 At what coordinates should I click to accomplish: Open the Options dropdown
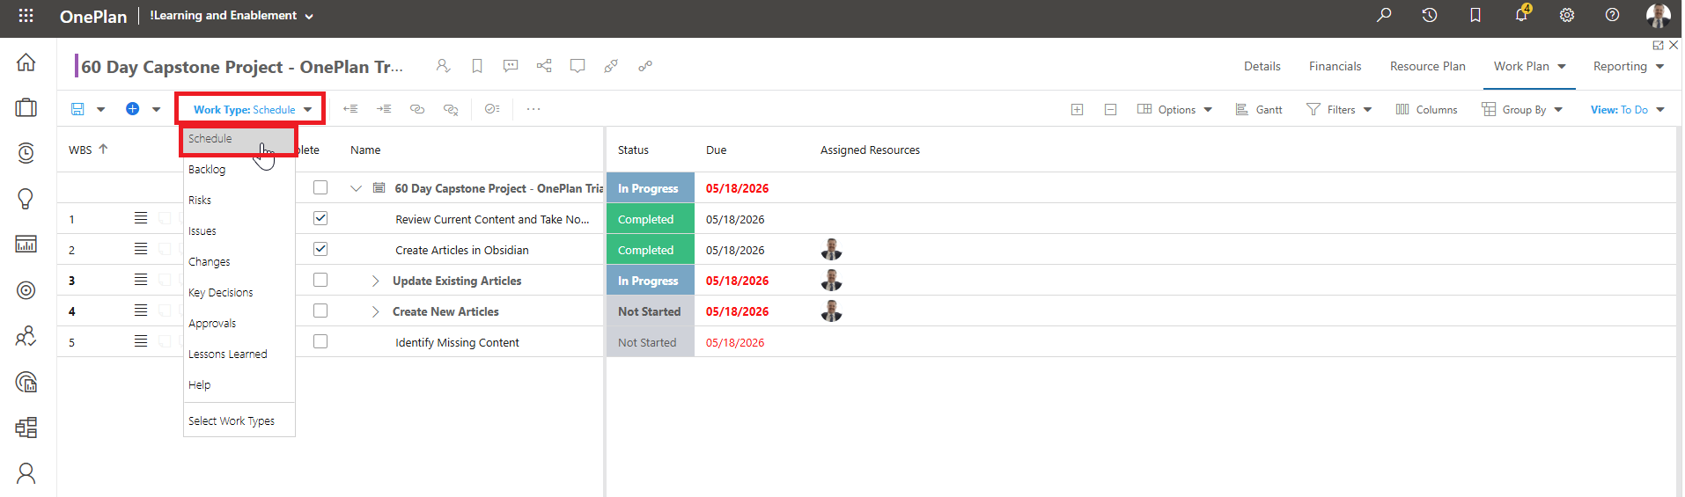point(1175,110)
